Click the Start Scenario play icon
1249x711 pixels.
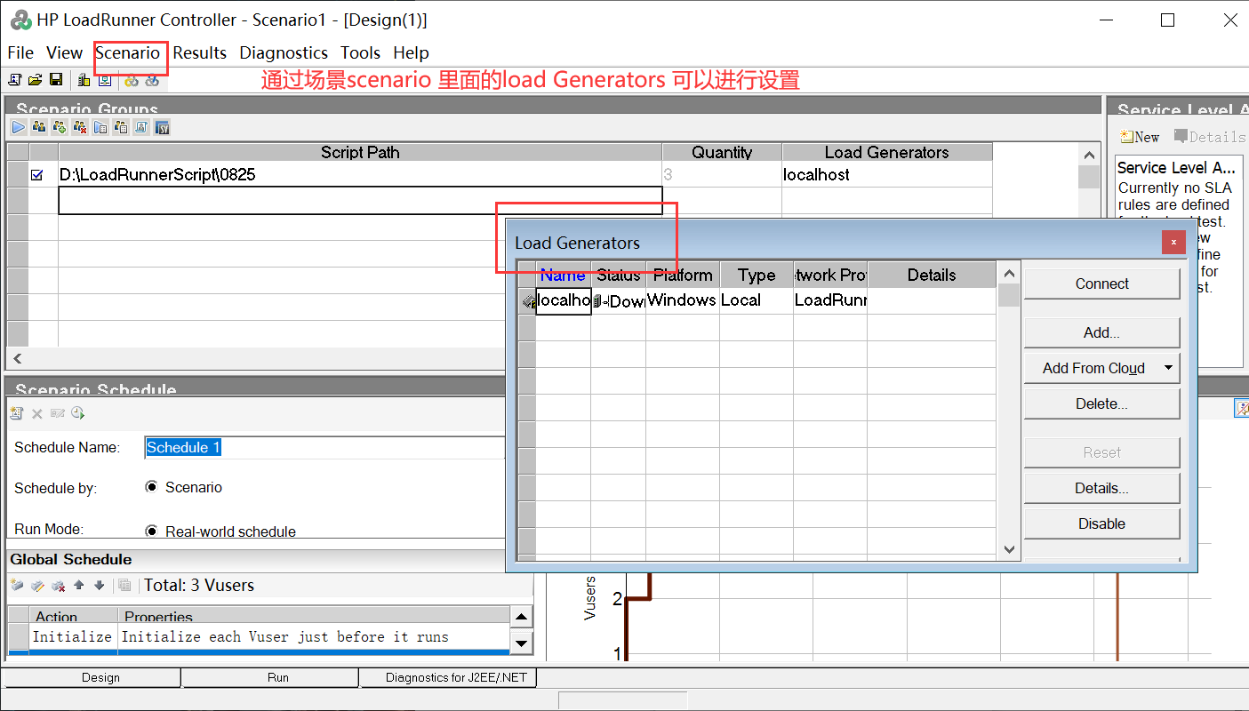click(x=18, y=127)
